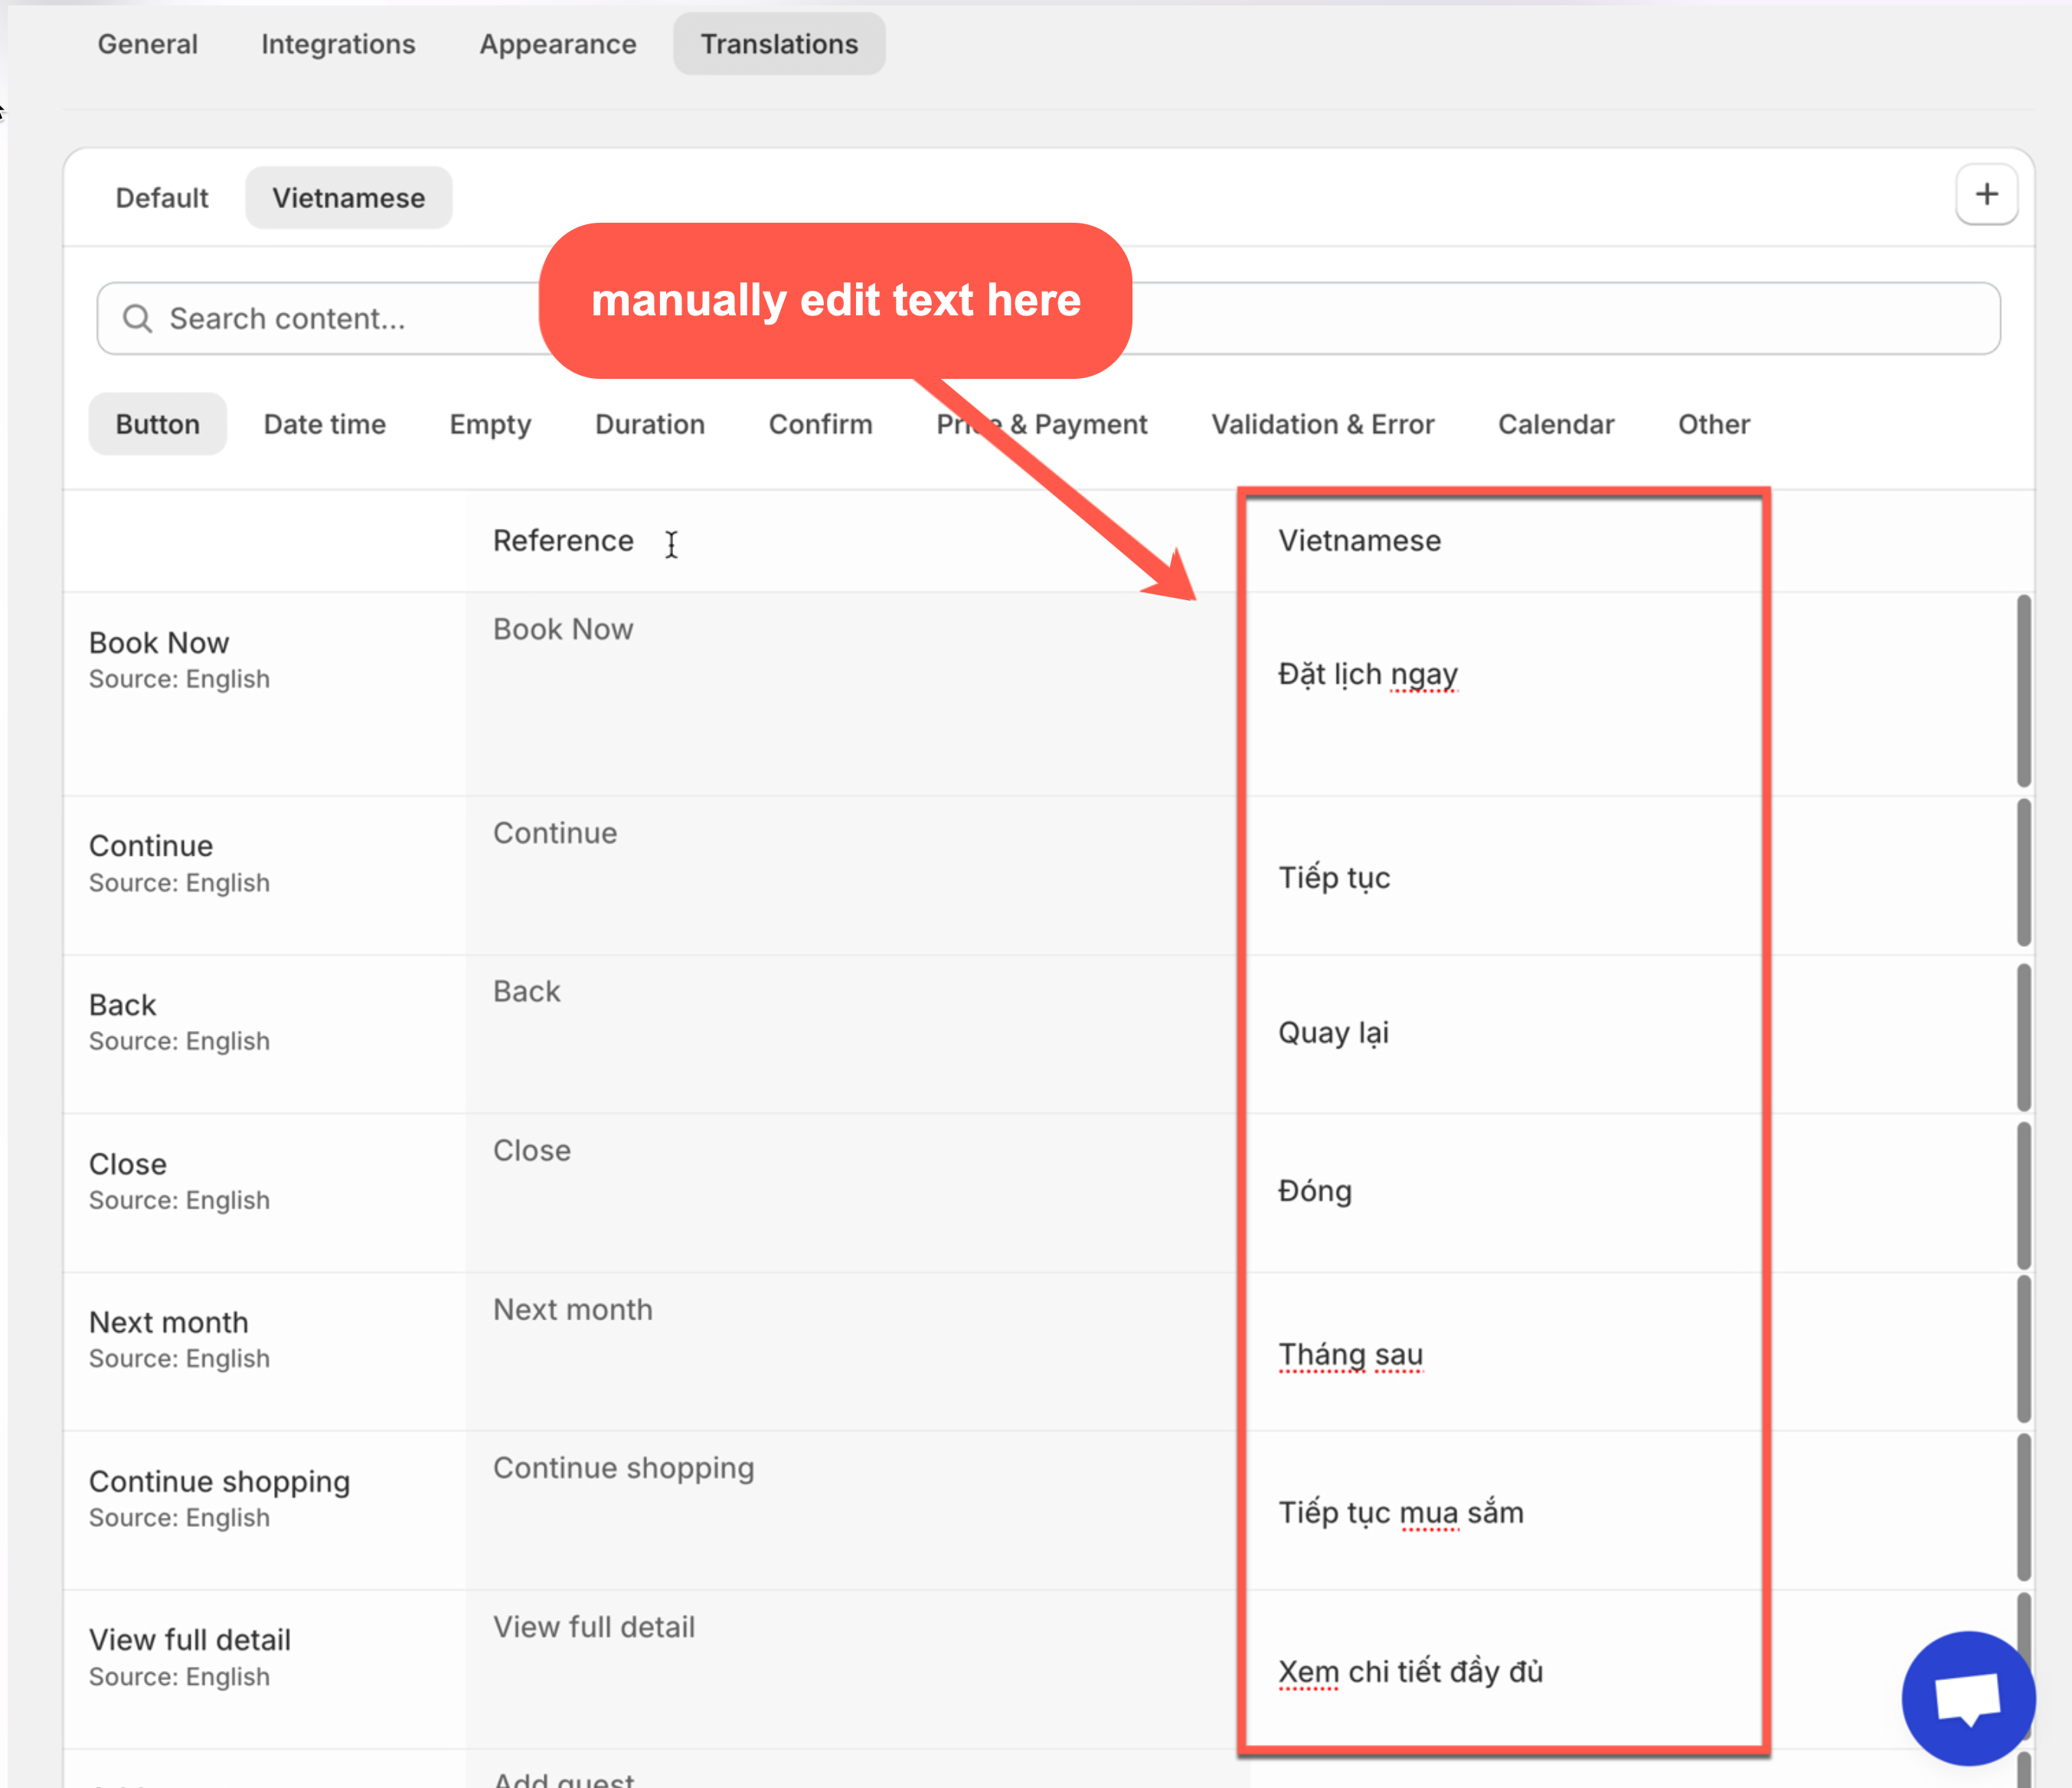Screen dimensions: 2072x1788
Task: Switch to the General tab
Action: coord(148,44)
